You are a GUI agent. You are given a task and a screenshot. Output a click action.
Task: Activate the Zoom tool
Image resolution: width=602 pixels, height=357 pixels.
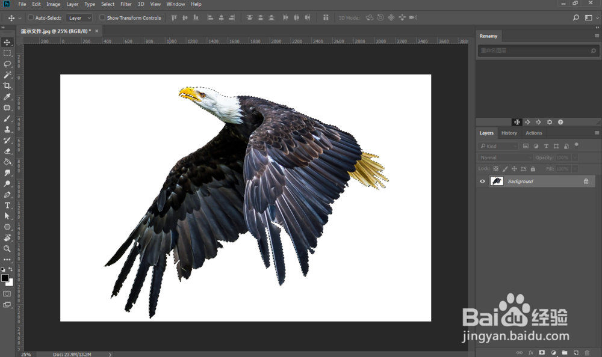click(7, 249)
